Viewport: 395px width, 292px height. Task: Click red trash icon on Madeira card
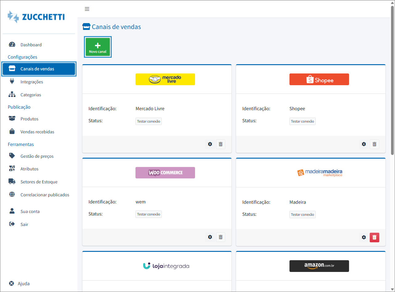point(374,237)
